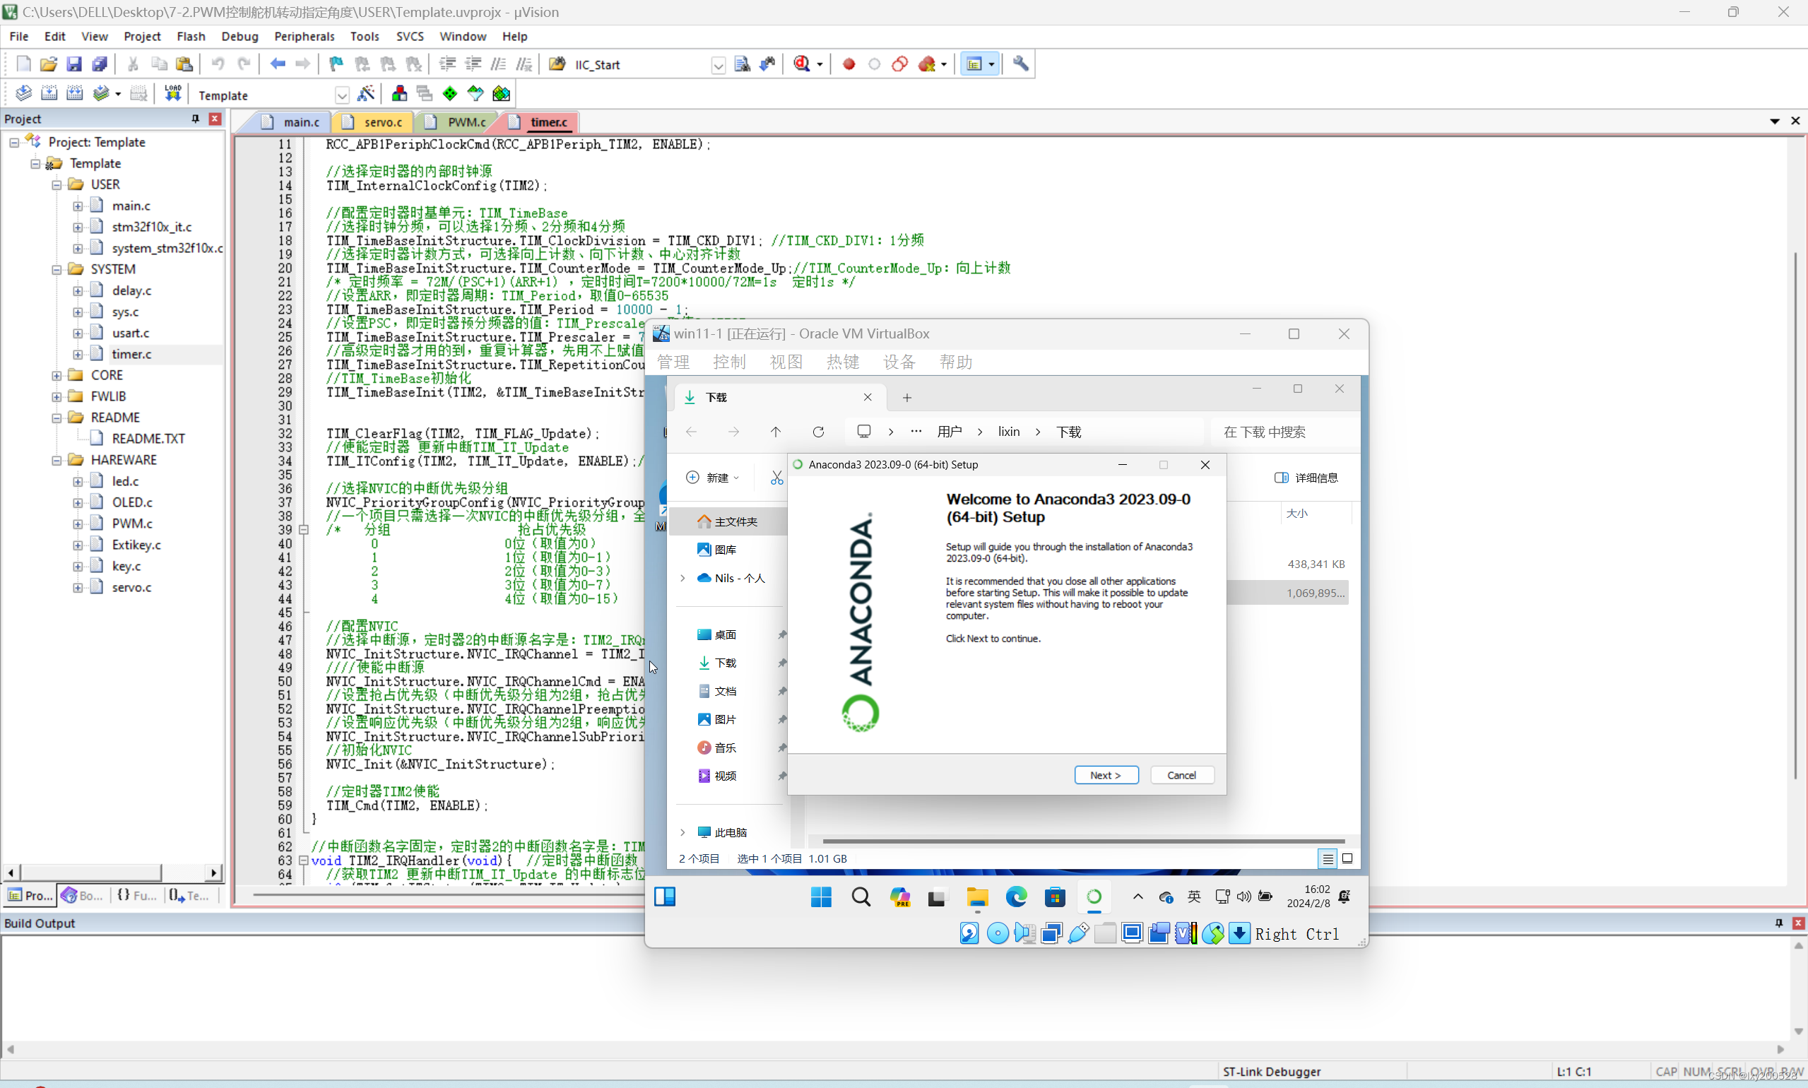Switch to the PWM.c tab
Image resolution: width=1808 pixels, height=1088 pixels.
pos(458,122)
